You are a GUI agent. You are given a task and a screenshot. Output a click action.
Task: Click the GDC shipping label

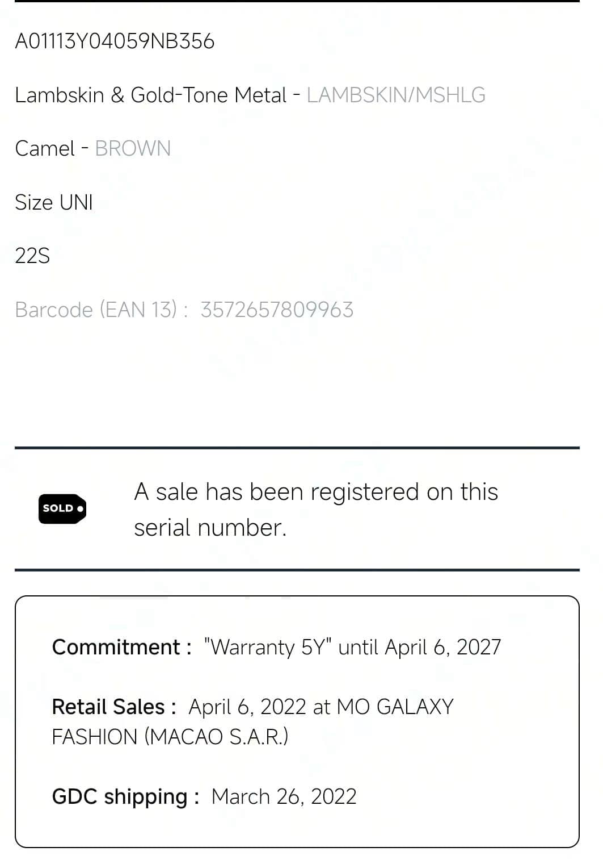click(126, 796)
